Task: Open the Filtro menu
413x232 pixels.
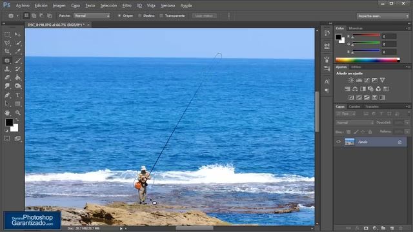Action: click(x=126, y=6)
